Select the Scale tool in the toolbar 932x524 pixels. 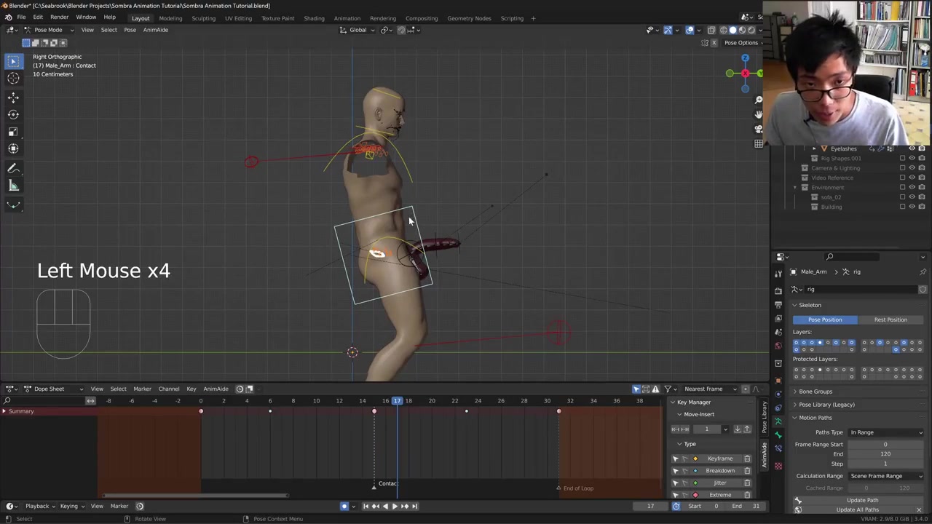pos(13,132)
